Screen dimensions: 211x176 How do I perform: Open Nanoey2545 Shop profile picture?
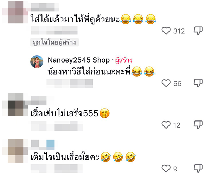pos(37,61)
